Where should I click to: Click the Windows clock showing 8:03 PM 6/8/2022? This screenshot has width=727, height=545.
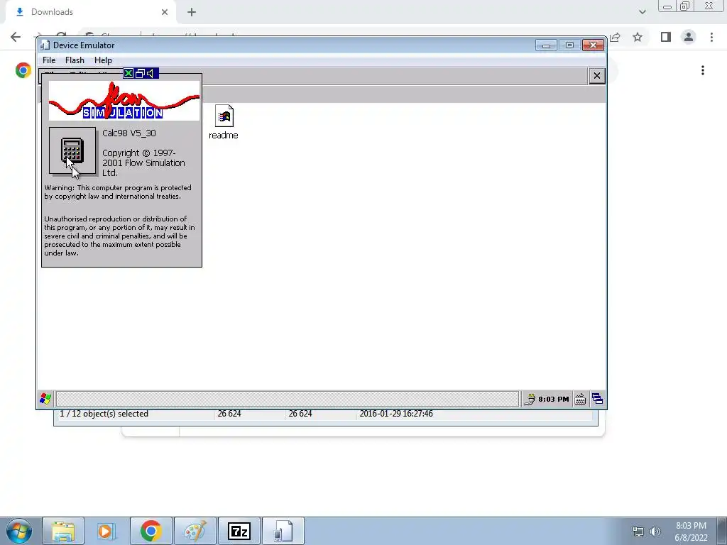point(691,532)
